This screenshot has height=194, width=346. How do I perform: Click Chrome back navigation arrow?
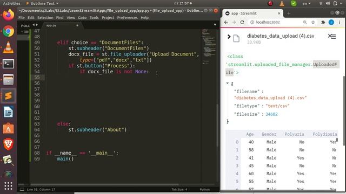226,22
